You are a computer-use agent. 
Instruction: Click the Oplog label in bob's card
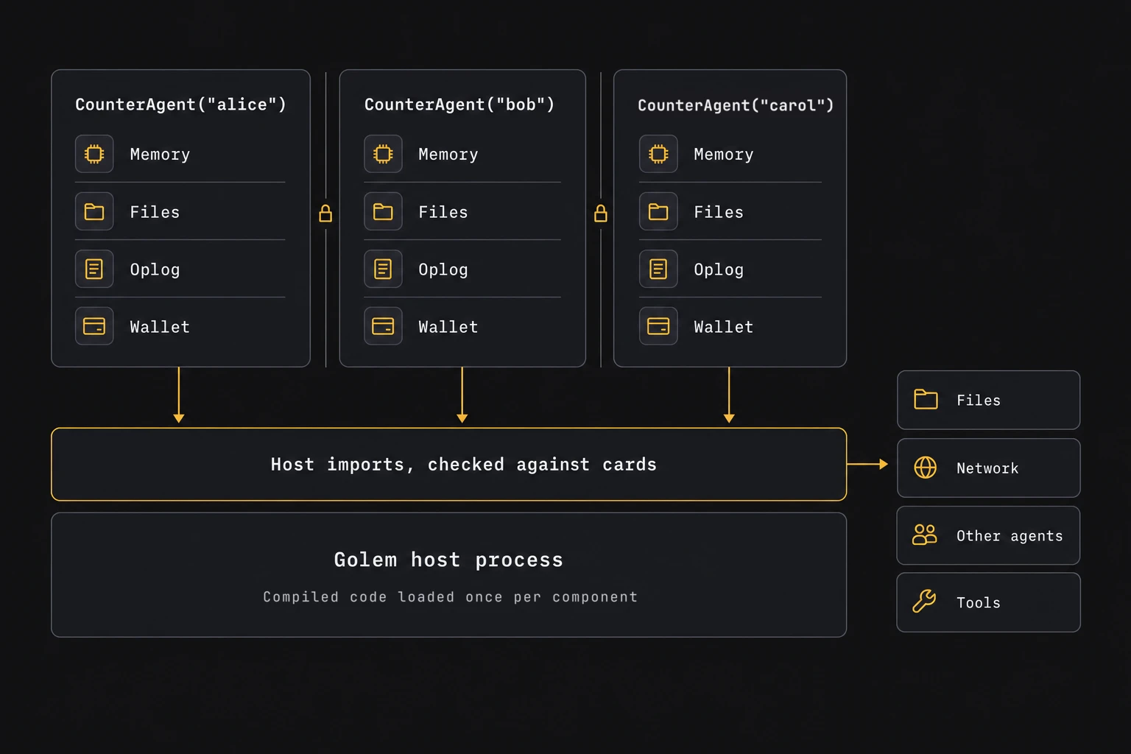click(443, 270)
